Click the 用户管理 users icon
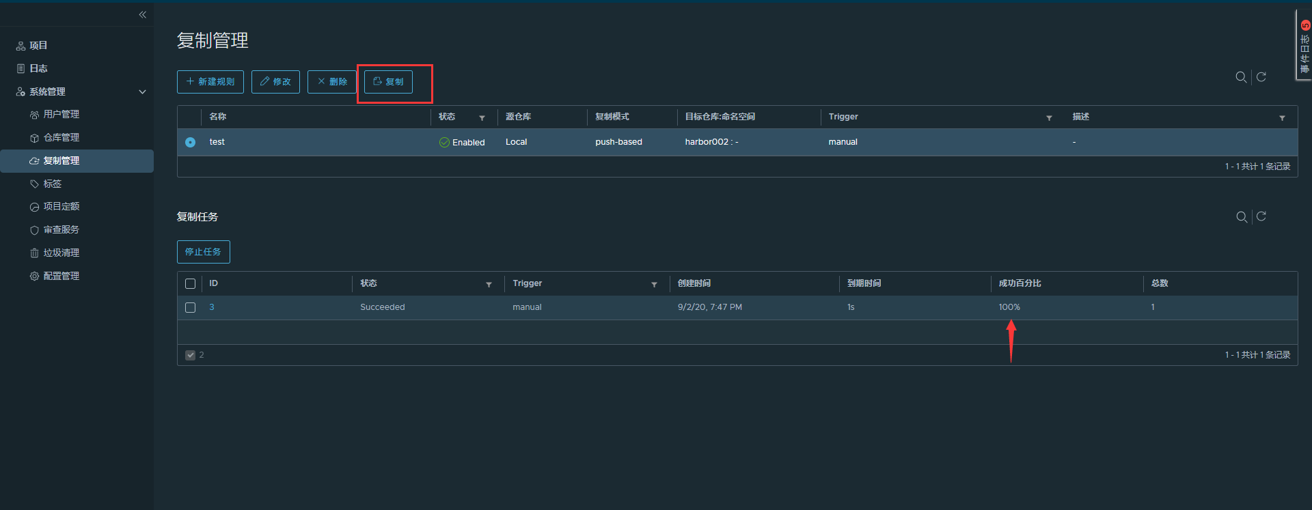Screen dimensions: 1312x510 [34, 115]
